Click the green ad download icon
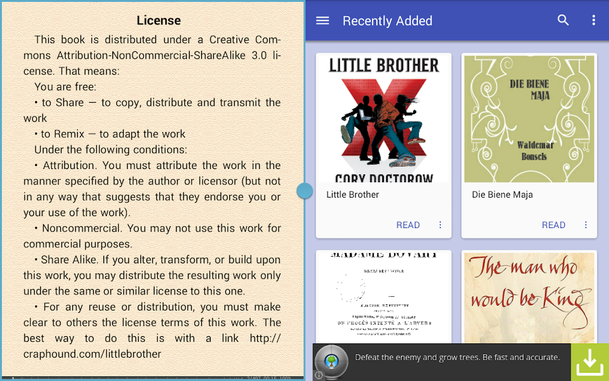609x381 pixels. 589,362
